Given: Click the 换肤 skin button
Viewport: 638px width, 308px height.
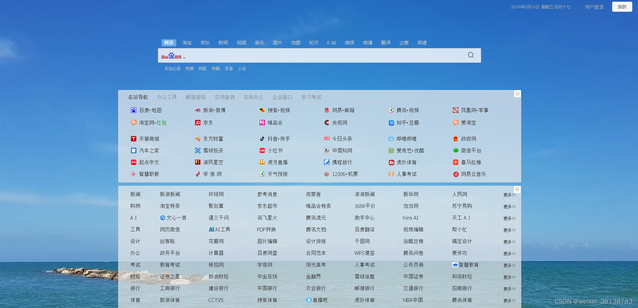Looking at the screenshot, I should click(622, 7).
